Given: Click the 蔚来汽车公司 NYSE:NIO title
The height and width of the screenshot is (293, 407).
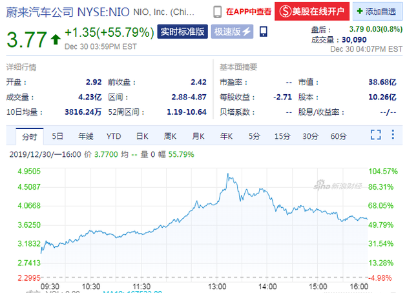Looking at the screenshot, I should (x=68, y=12).
